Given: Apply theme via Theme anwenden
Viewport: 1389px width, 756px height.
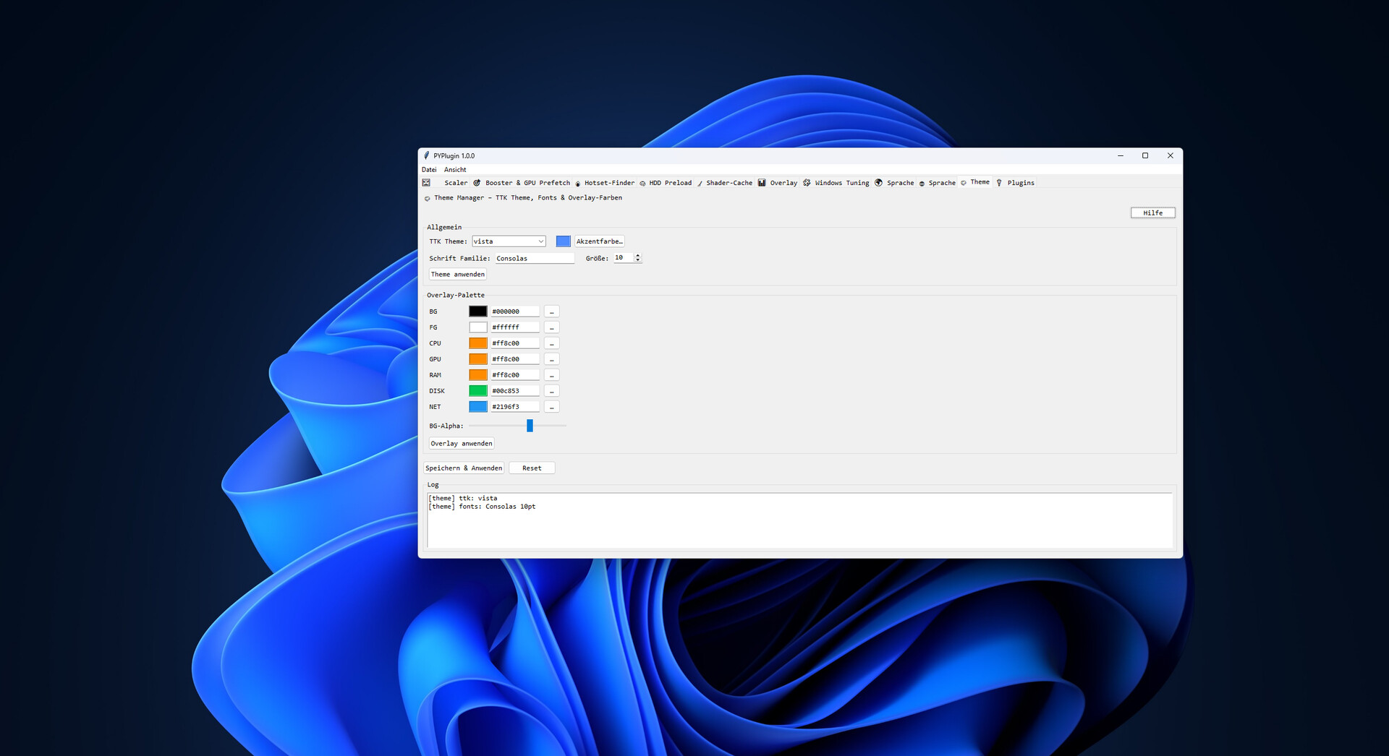Looking at the screenshot, I should (457, 274).
